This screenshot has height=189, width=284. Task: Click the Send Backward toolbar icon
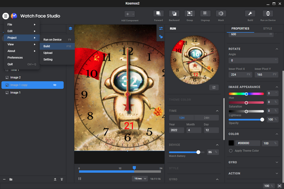pyautogui.click(x=174, y=14)
